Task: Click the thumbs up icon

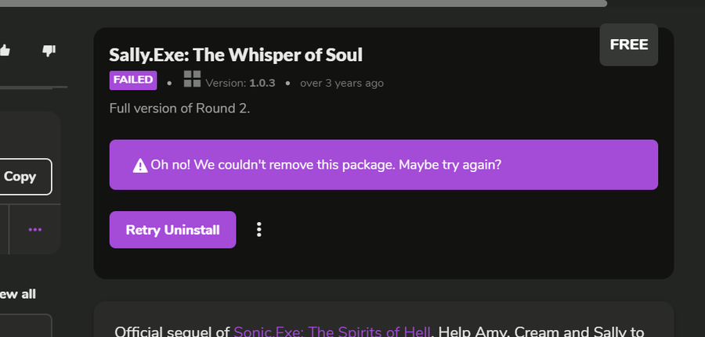Action: 5,51
